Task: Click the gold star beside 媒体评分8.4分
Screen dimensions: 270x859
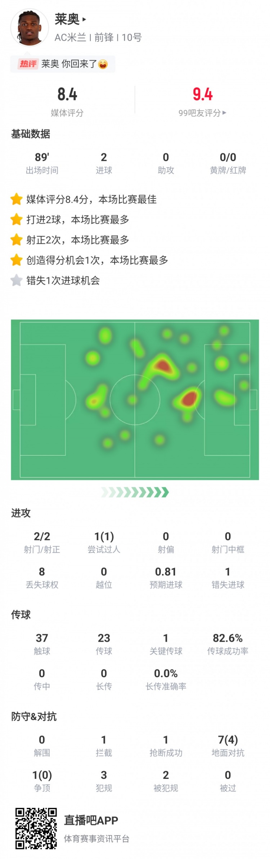Action: (x=17, y=199)
